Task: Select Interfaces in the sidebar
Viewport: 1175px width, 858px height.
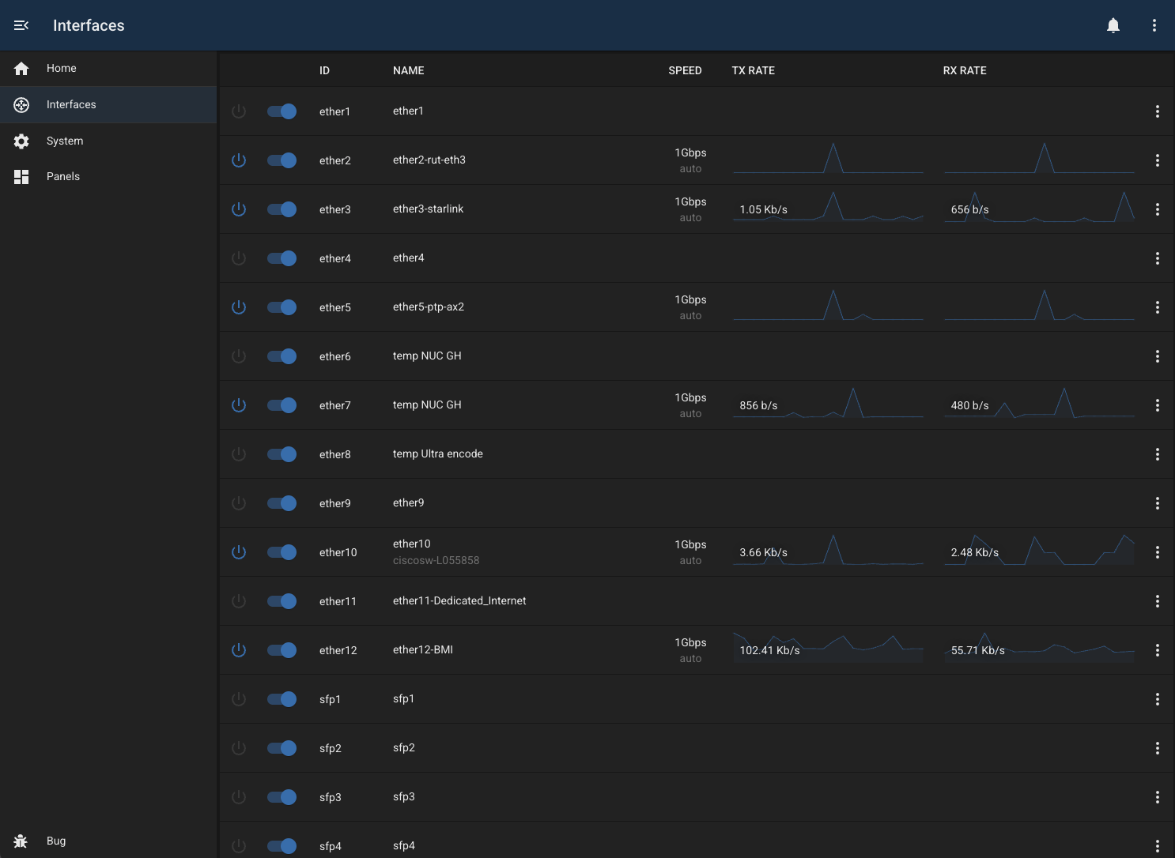Action: click(71, 104)
